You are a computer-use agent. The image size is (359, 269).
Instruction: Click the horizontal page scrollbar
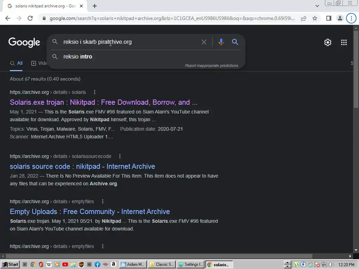click(160, 256)
